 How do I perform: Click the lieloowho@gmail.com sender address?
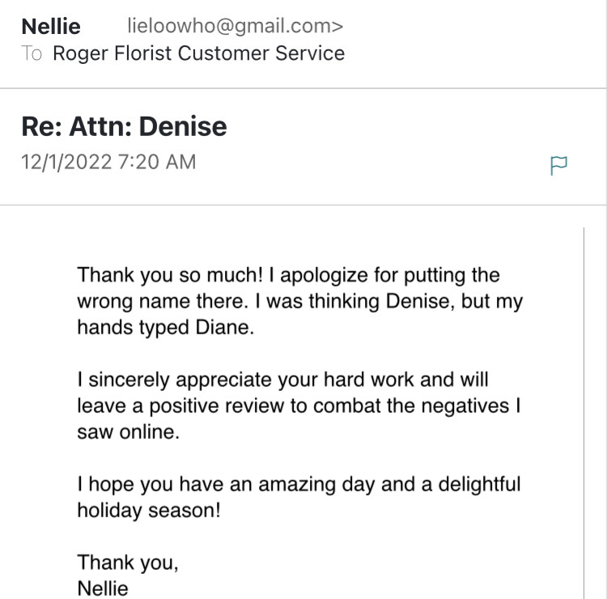tap(235, 26)
